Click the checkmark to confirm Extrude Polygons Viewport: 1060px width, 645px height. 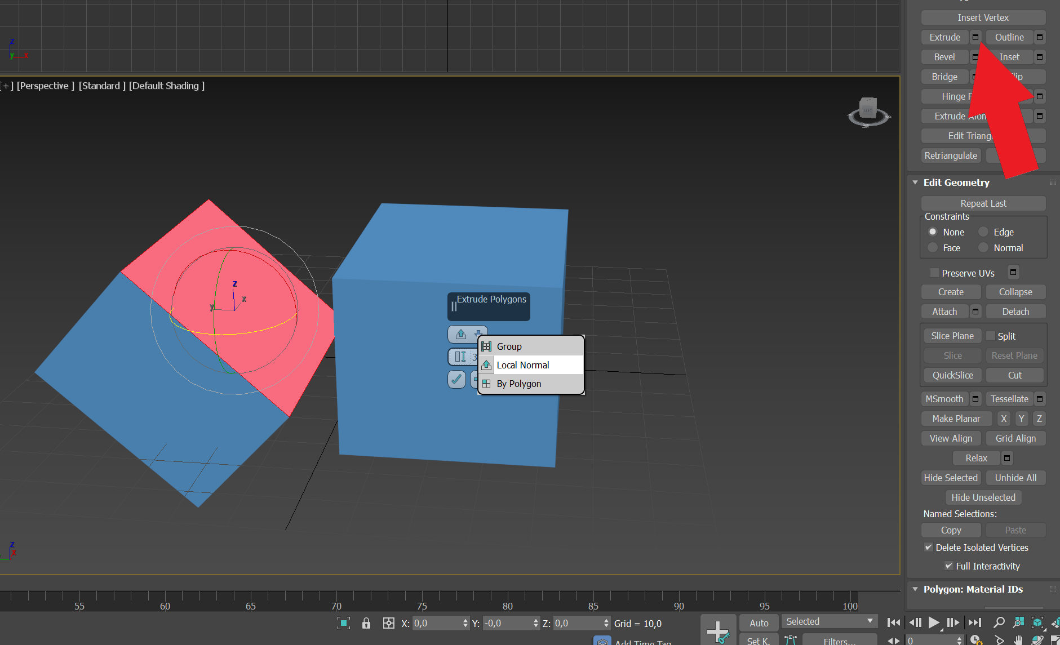(456, 380)
